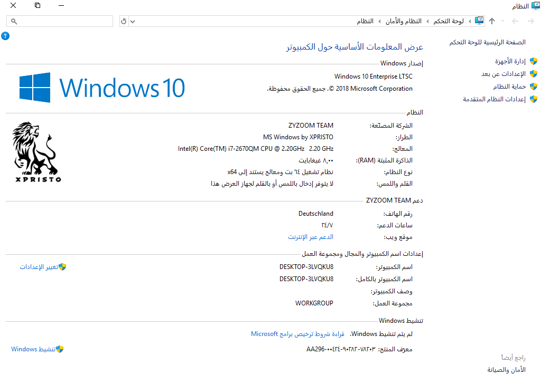541x384 pixels.
Task: Click the back navigation arrow
Action: (515, 21)
